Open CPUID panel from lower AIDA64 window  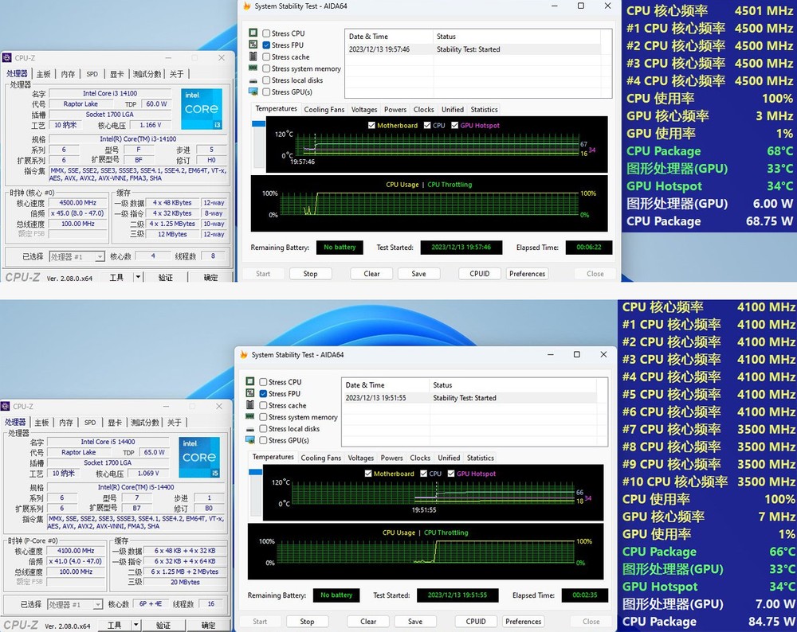tap(476, 622)
